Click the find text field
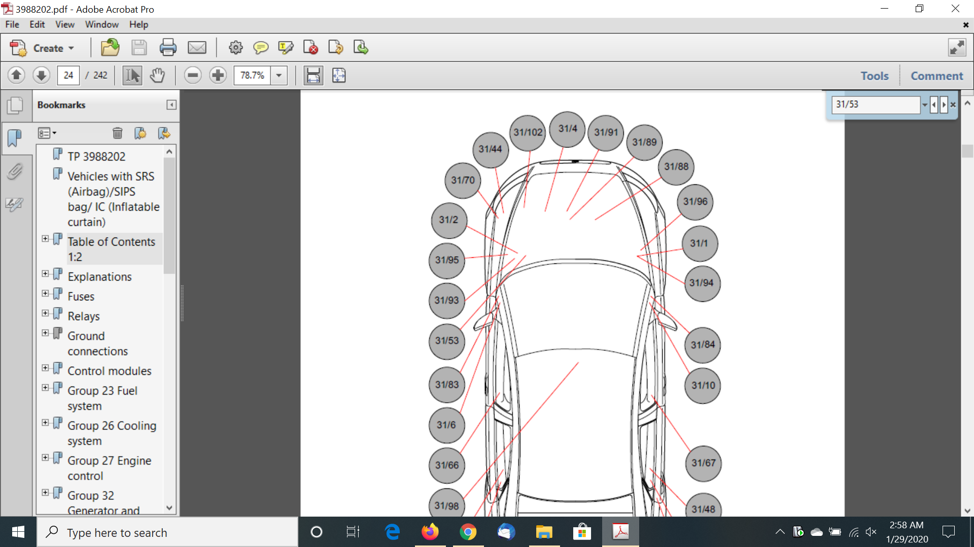This screenshot has width=974, height=547. tap(875, 104)
